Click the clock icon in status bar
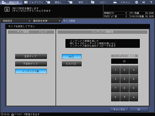 tap(2, 114)
